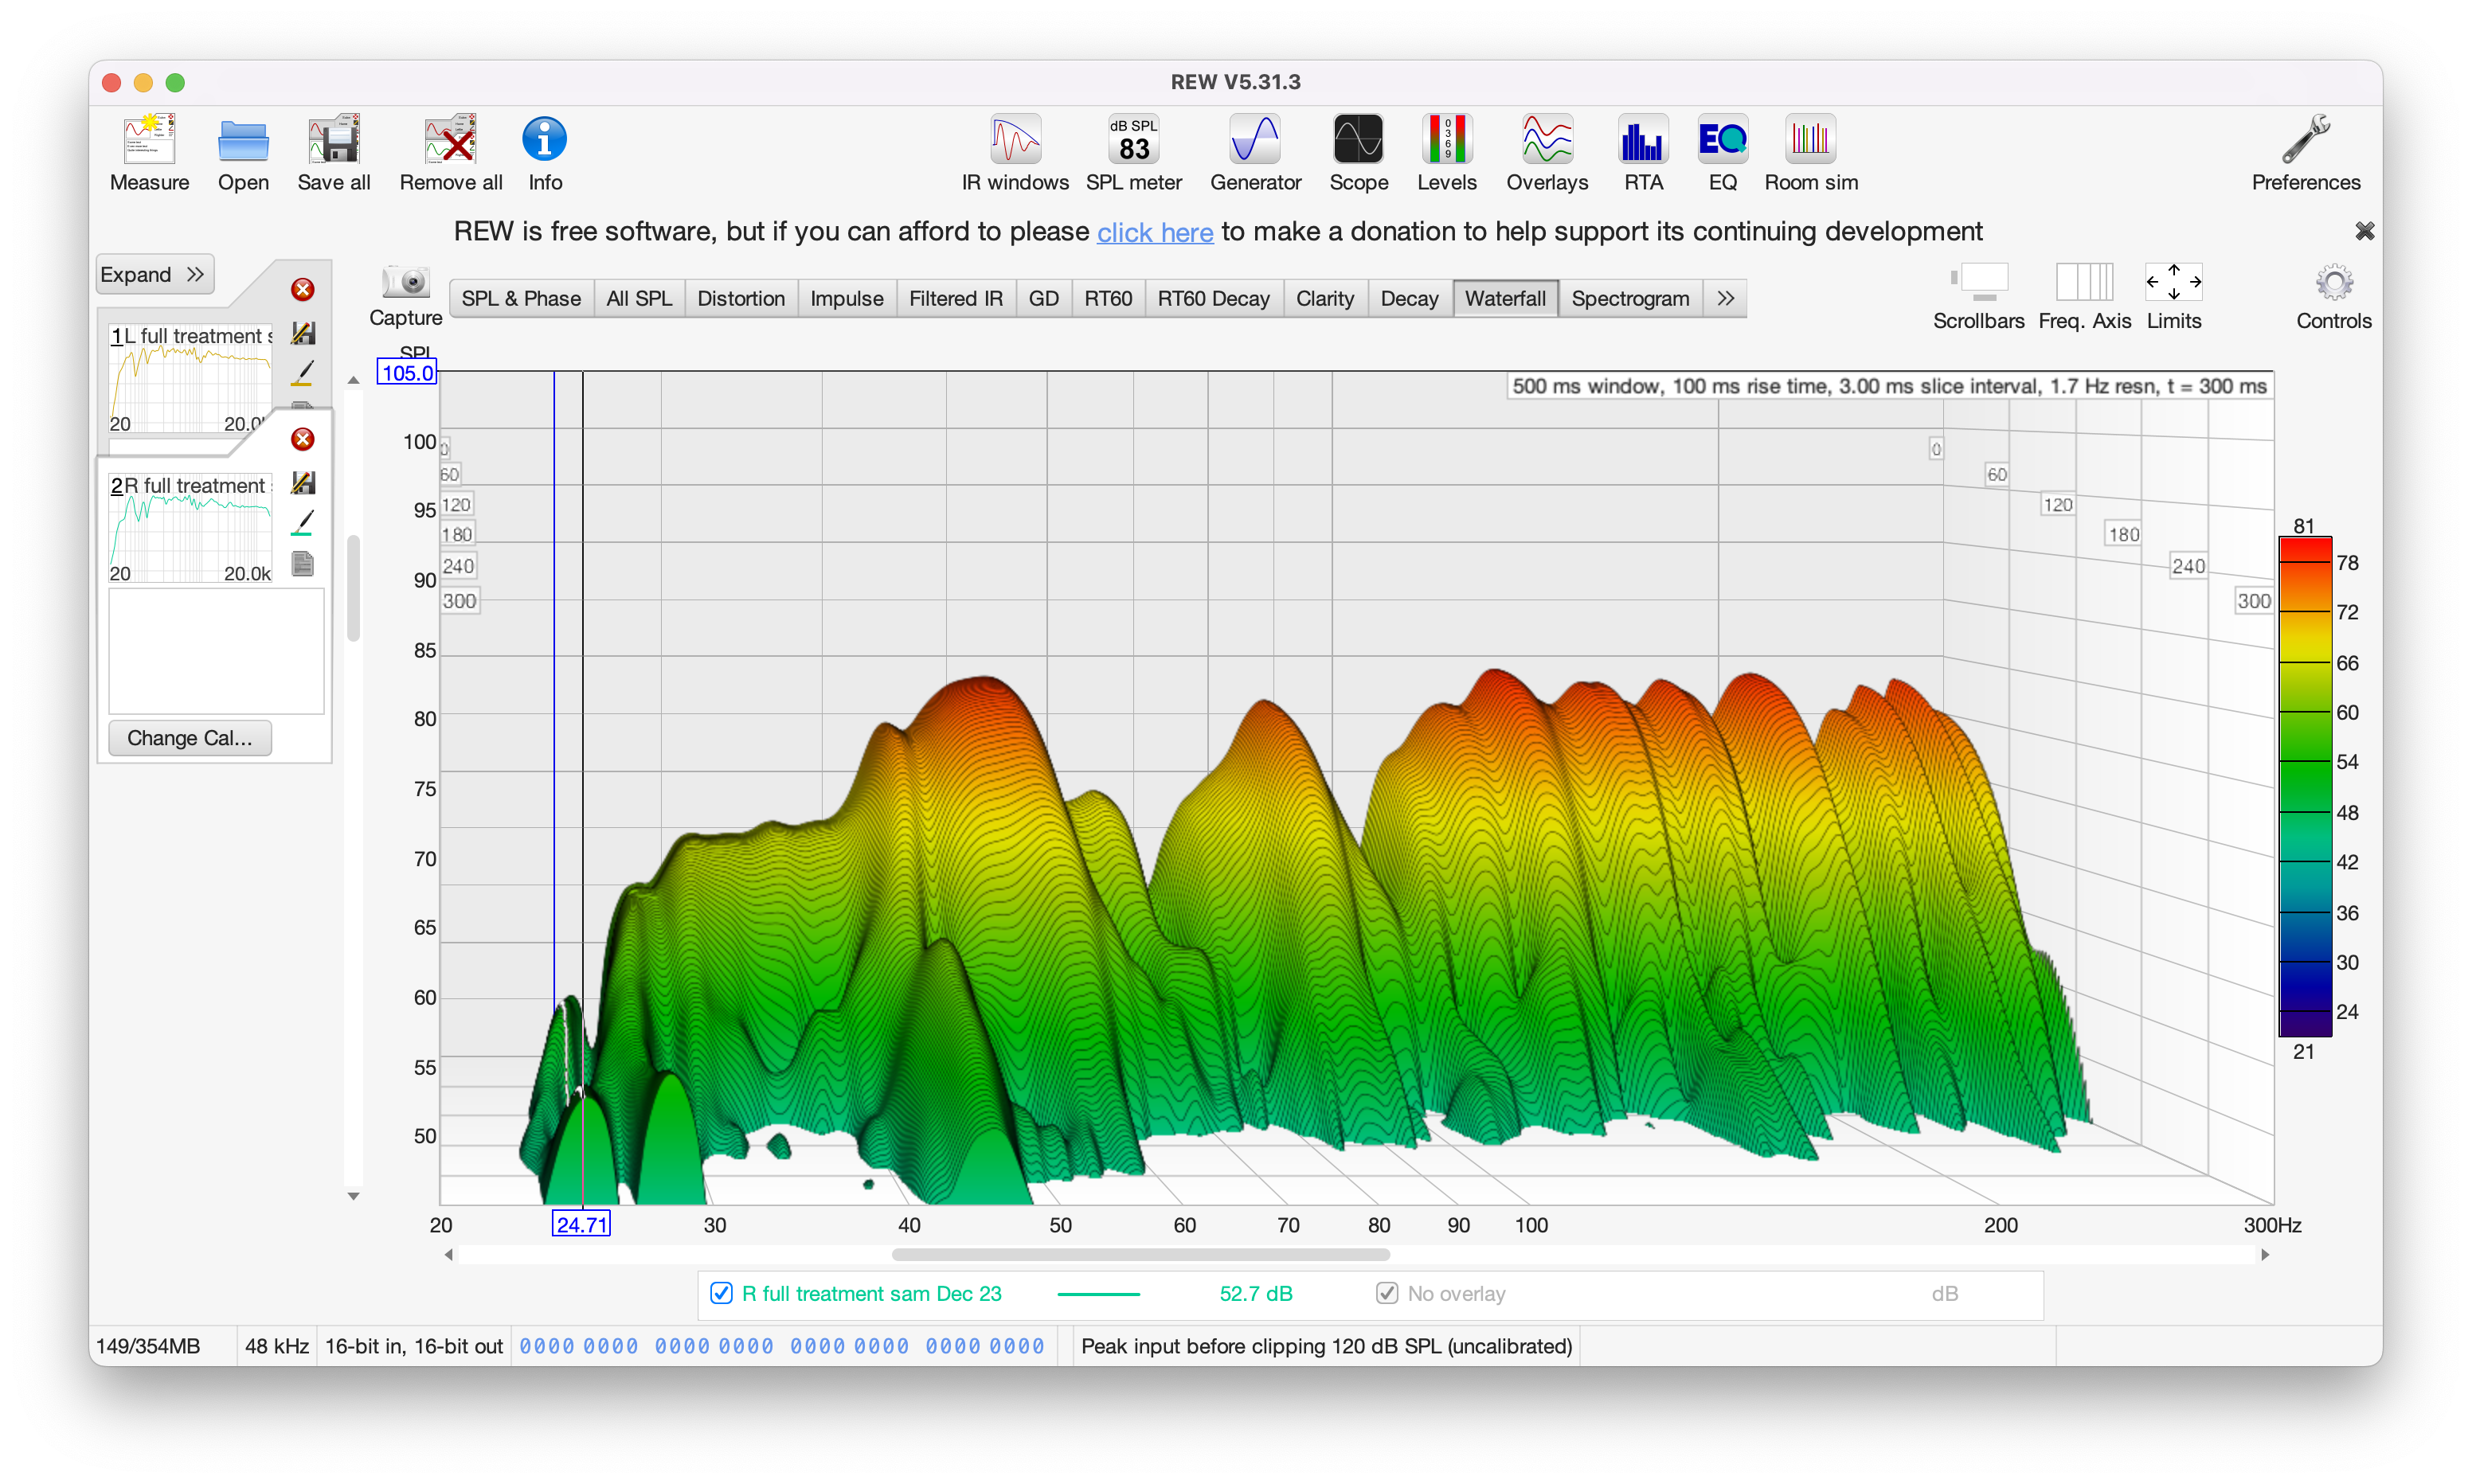Open IR windows settings
Viewport: 2472px width, 1484px height.
coord(1015,152)
